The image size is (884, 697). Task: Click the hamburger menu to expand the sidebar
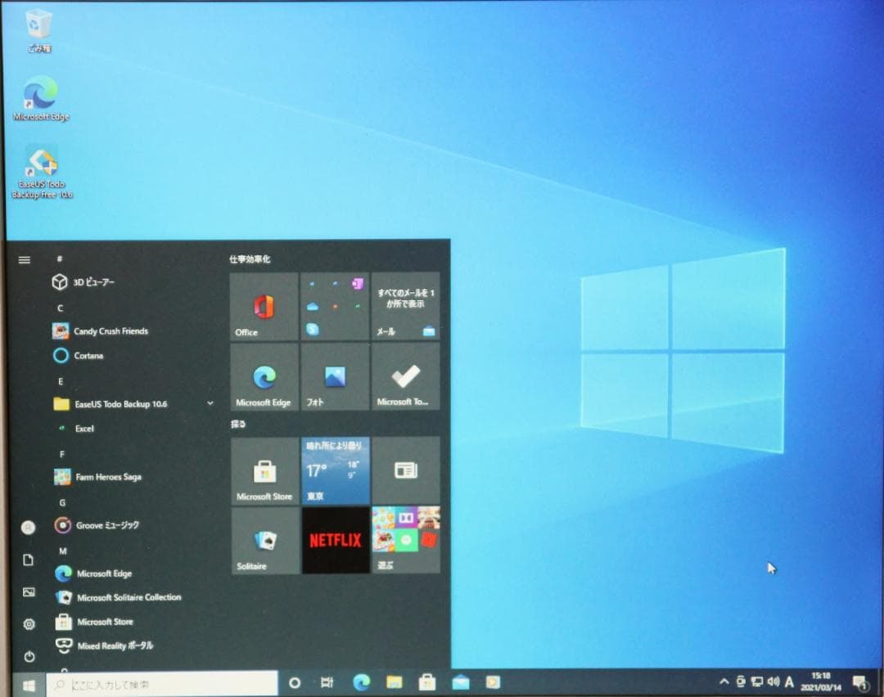pyautogui.click(x=24, y=259)
